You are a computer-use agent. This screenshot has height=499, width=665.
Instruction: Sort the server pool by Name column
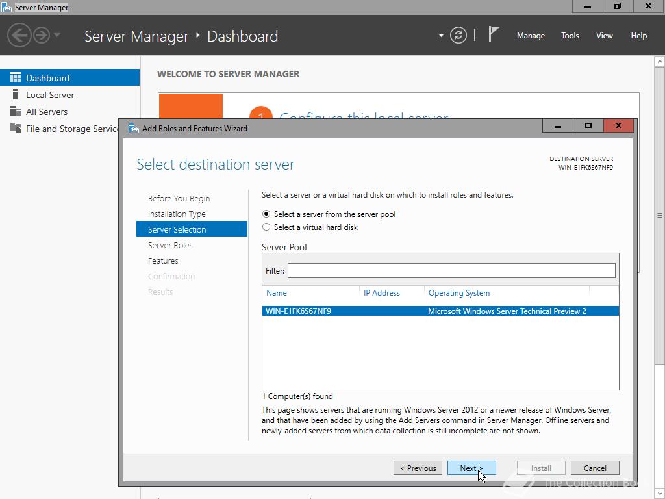tap(277, 293)
